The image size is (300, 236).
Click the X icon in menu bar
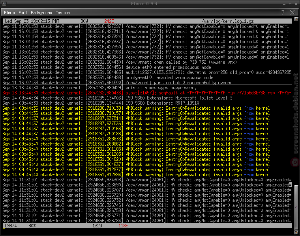(292, 13)
